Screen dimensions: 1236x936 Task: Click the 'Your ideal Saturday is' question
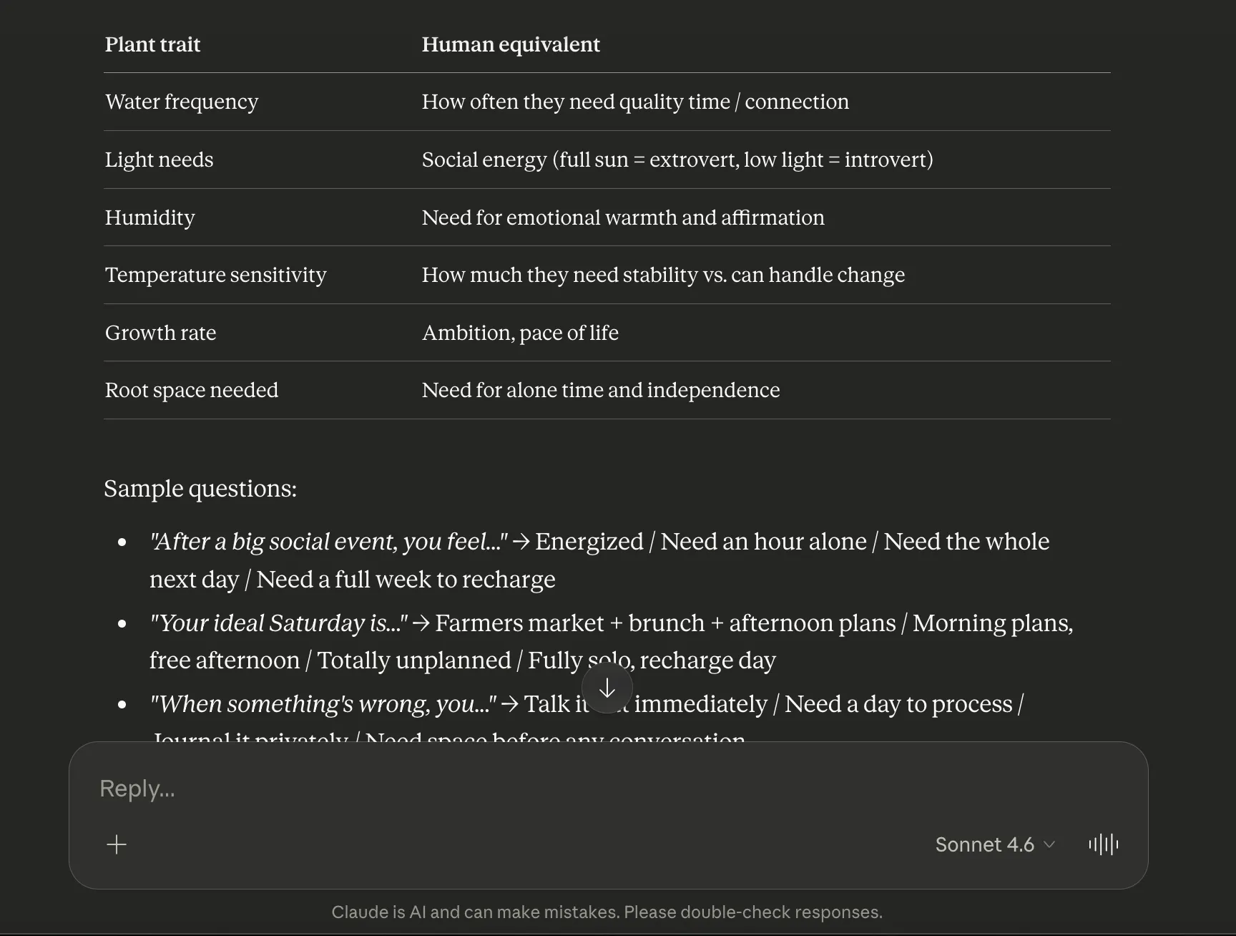click(x=279, y=623)
